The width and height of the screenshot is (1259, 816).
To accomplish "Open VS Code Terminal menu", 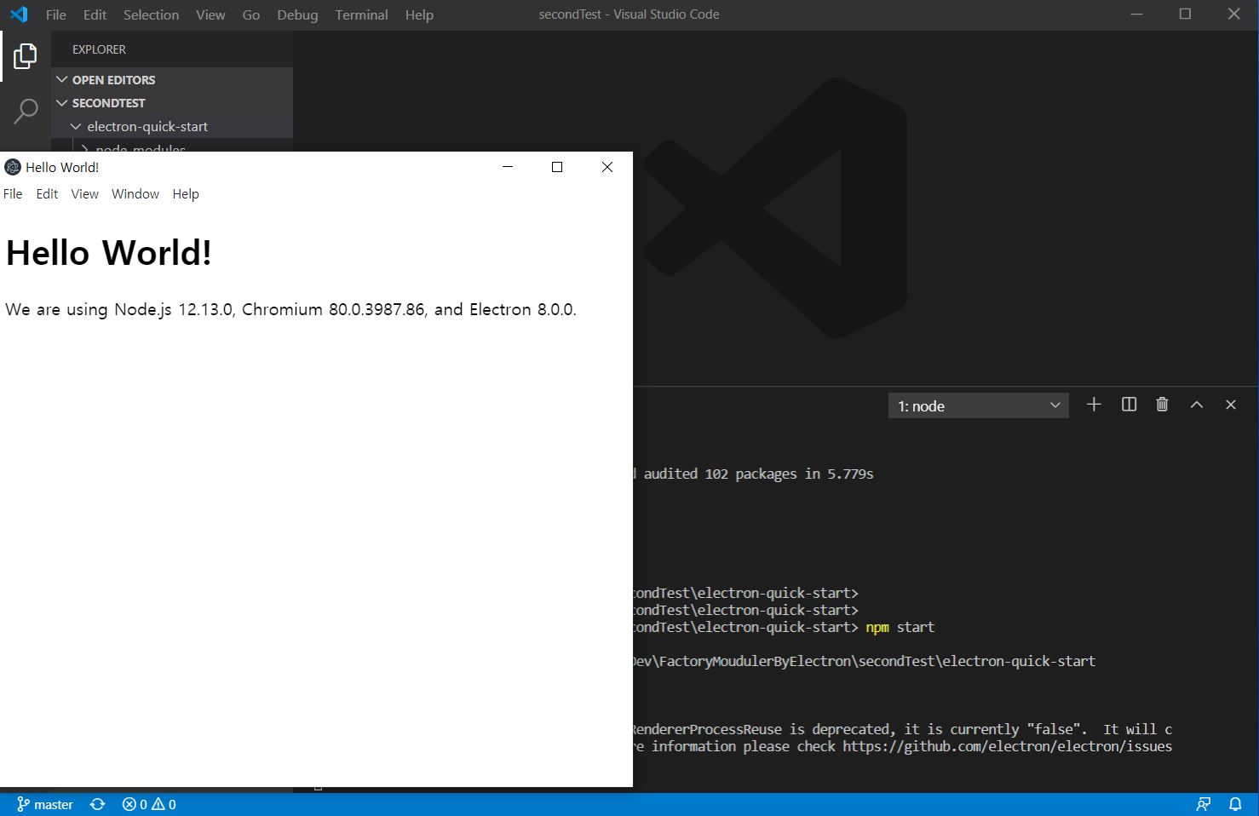I will tap(361, 14).
